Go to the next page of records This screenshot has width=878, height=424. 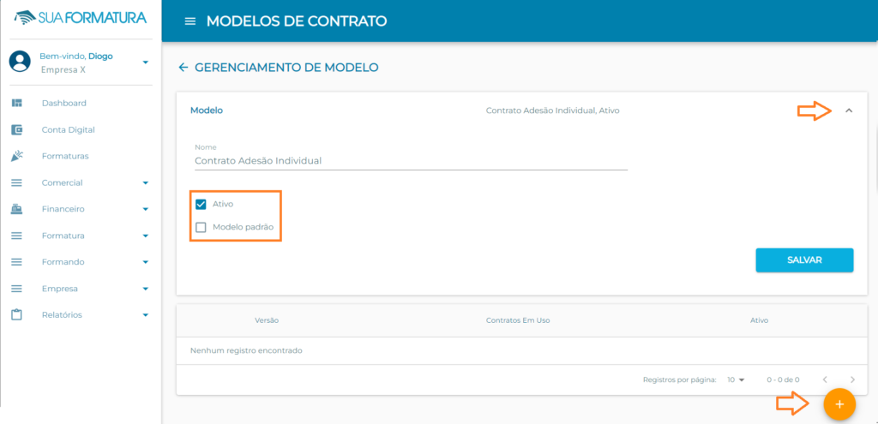click(852, 379)
